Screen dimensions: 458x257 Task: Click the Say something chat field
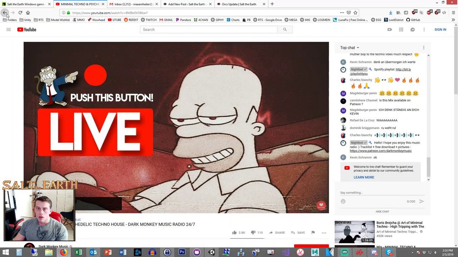tap(382, 193)
